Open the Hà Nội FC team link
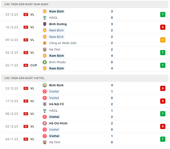The width and height of the screenshot is (170, 149). (x=57, y=104)
